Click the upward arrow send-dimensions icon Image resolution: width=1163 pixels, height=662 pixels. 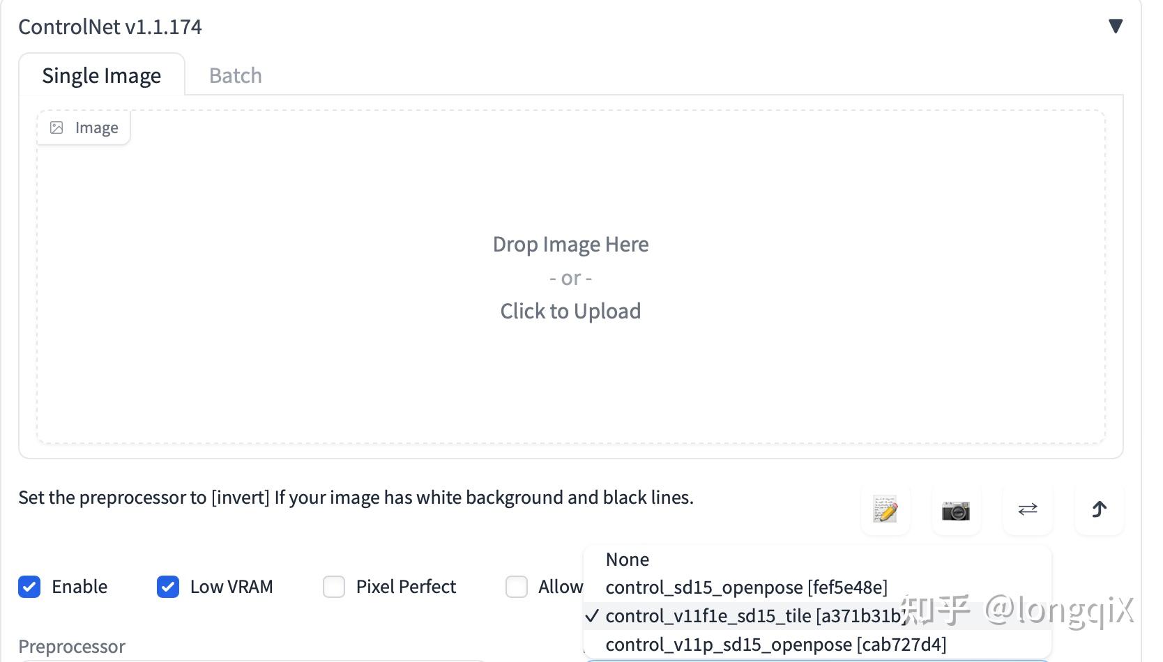1099,510
